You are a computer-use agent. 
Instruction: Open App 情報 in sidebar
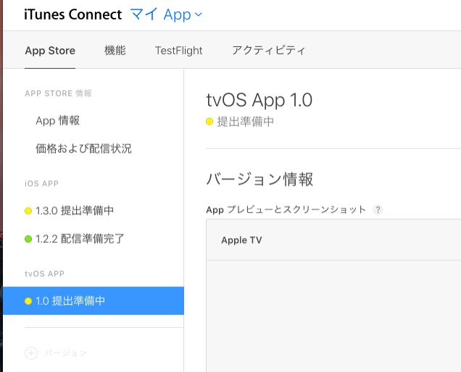(58, 121)
